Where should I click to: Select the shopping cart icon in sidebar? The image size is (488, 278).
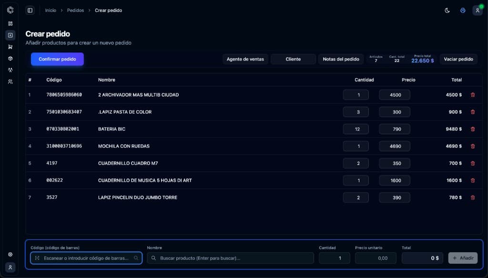10,47
